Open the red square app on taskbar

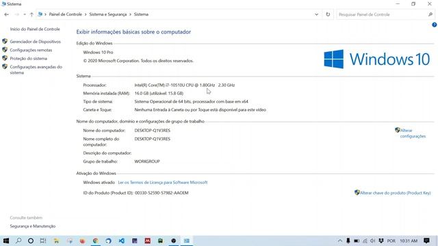click(x=148, y=241)
